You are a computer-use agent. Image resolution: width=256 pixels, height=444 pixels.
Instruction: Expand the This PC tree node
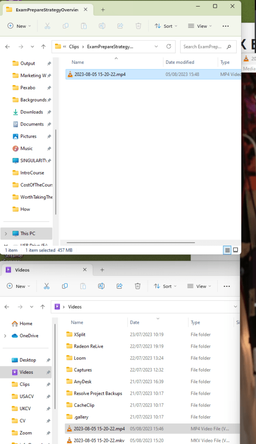click(6, 234)
